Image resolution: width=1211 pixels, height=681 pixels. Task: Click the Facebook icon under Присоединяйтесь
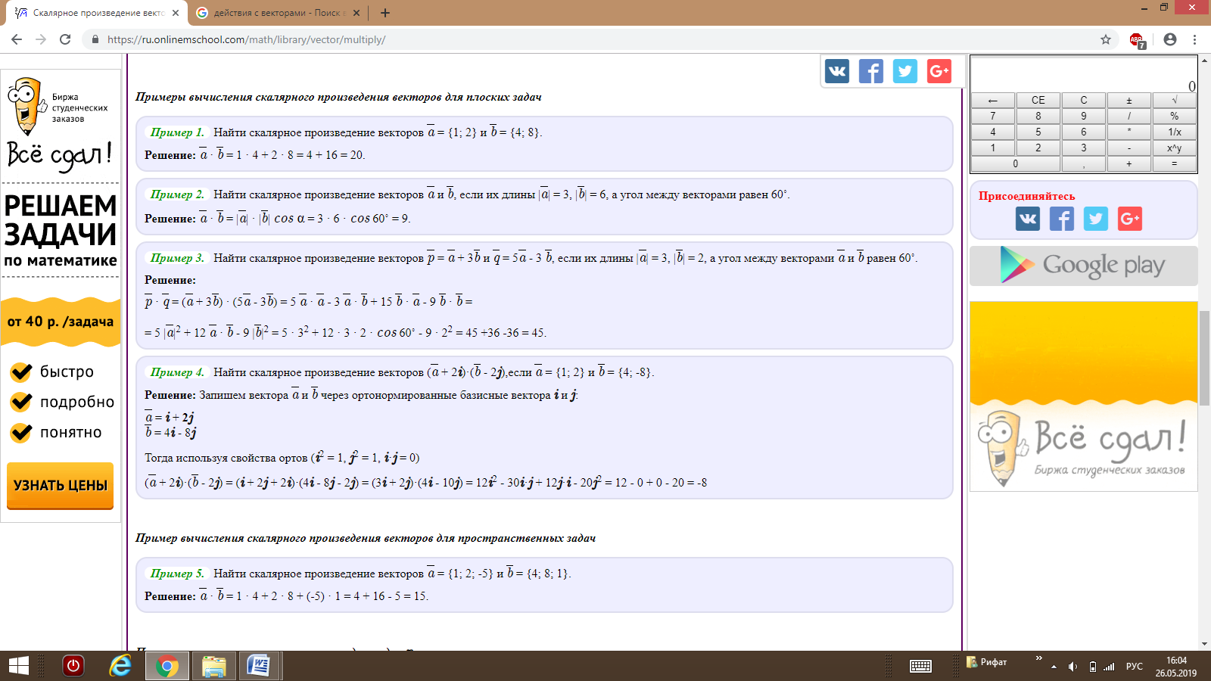[1061, 219]
